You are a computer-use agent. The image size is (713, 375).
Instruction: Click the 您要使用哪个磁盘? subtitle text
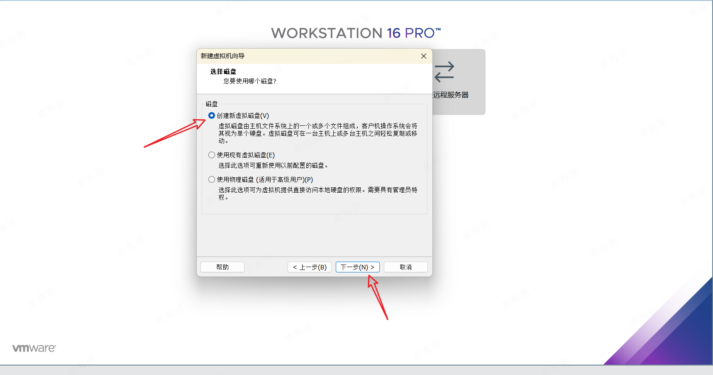pos(250,81)
